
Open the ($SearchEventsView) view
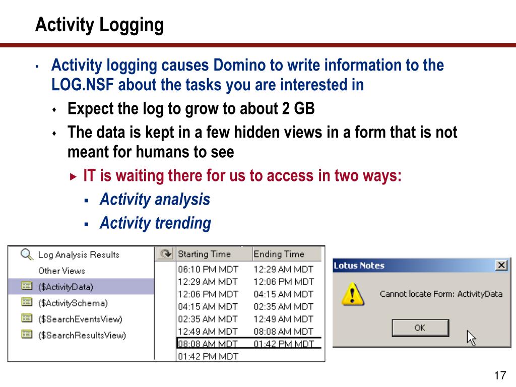point(80,319)
